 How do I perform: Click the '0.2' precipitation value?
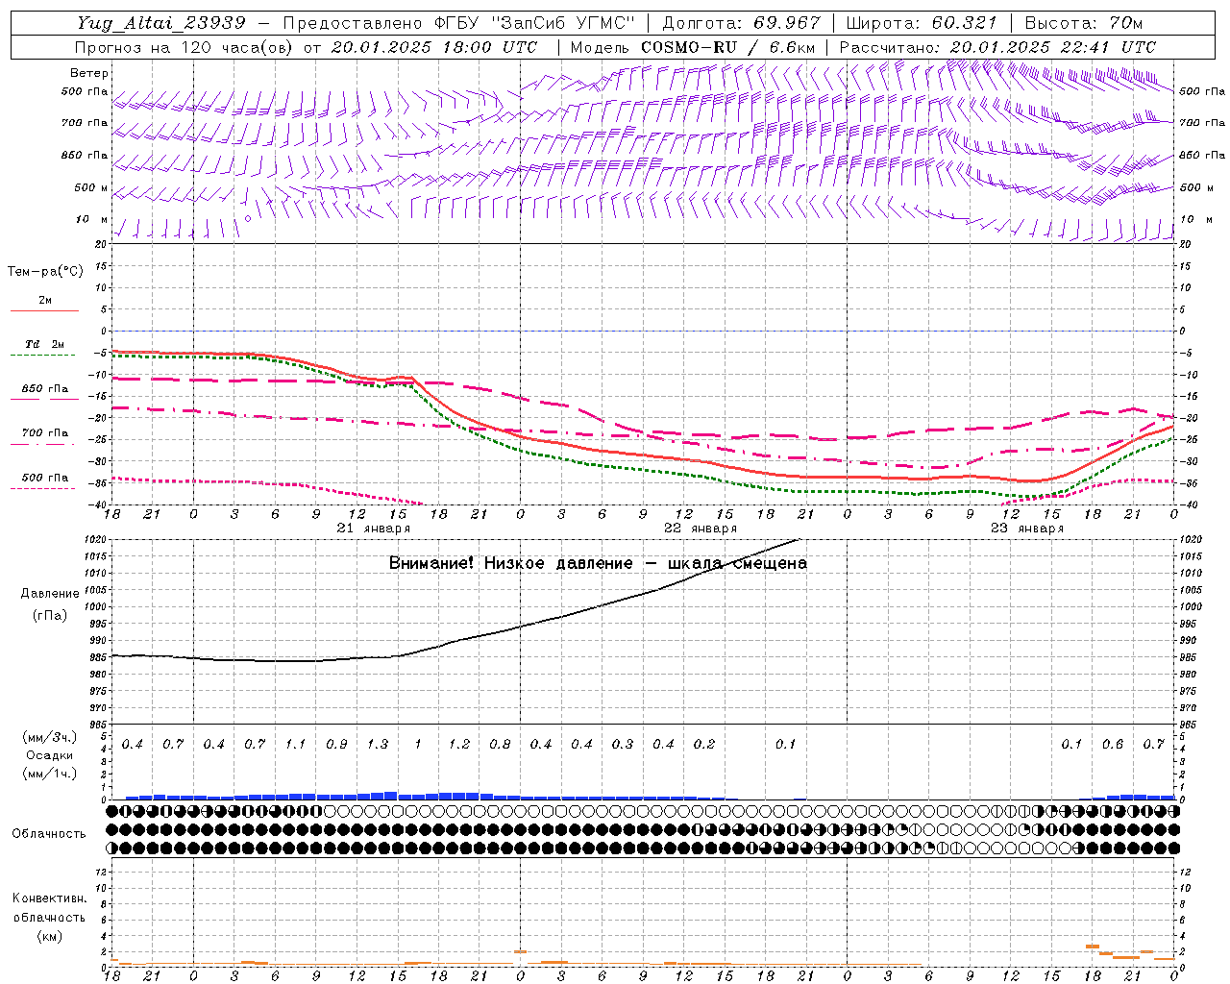pos(704,745)
